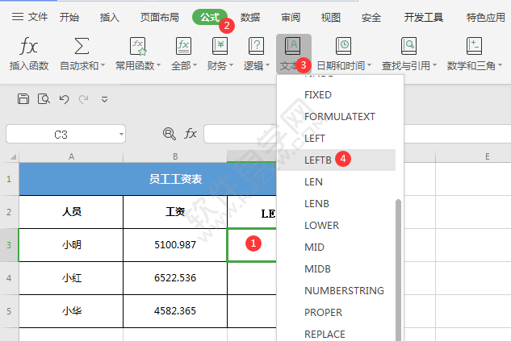Select row 4 header
This screenshot has width=511, height=341.
coord(9,278)
